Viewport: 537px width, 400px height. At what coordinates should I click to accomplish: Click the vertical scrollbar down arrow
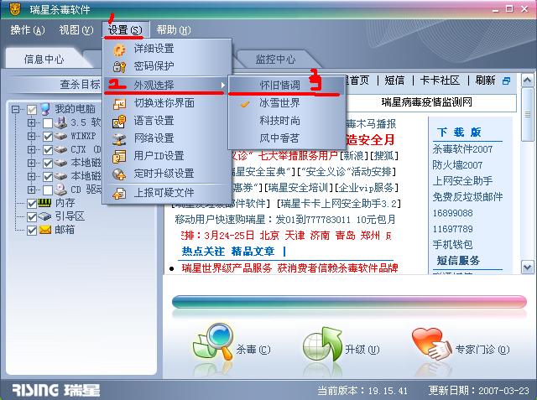tap(527, 268)
